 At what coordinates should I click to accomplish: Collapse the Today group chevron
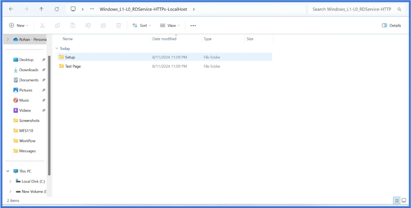(57, 49)
